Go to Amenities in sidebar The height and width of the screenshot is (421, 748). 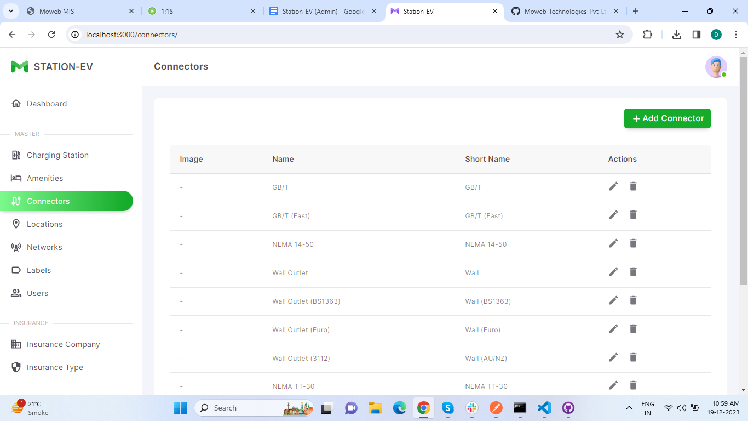pyautogui.click(x=45, y=178)
